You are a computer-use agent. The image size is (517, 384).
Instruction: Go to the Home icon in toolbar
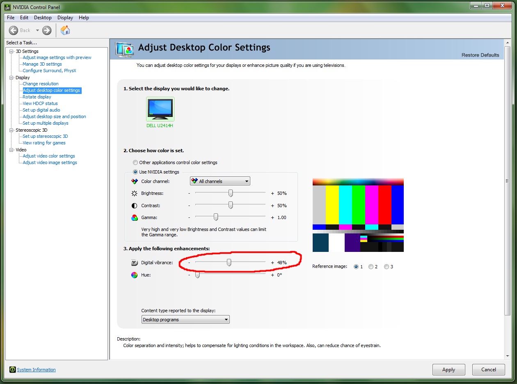click(x=65, y=30)
